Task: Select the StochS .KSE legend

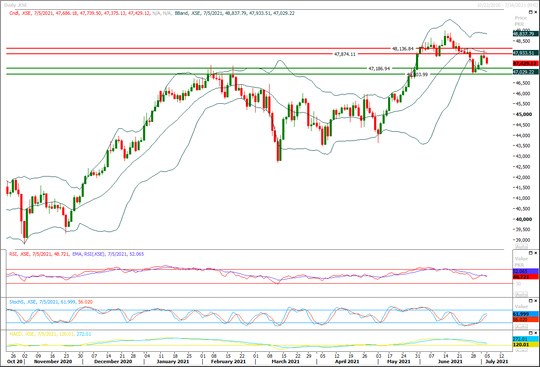Action: coord(51,302)
